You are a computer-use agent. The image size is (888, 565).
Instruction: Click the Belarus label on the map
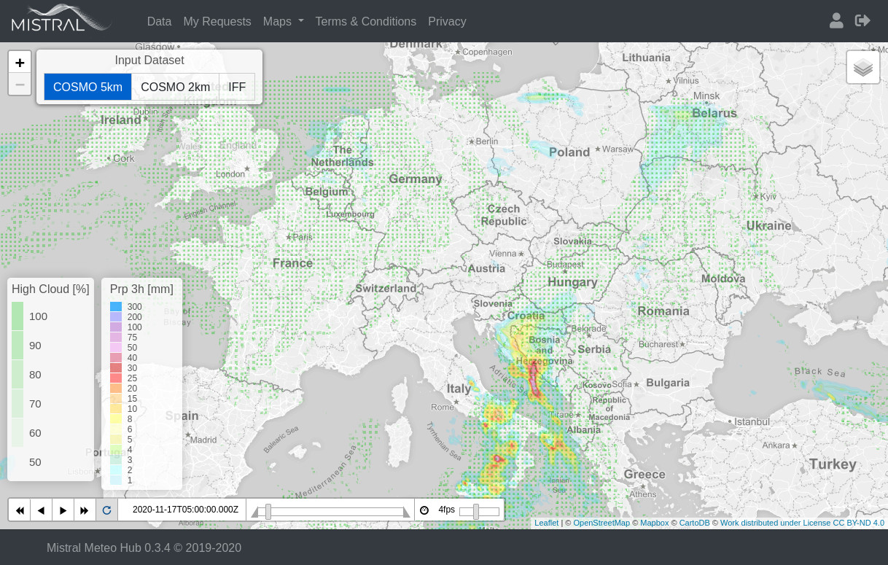[x=714, y=114]
